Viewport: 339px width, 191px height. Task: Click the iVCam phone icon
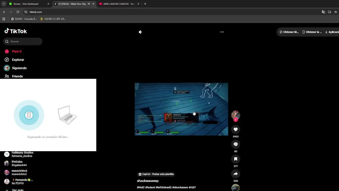coord(29,115)
